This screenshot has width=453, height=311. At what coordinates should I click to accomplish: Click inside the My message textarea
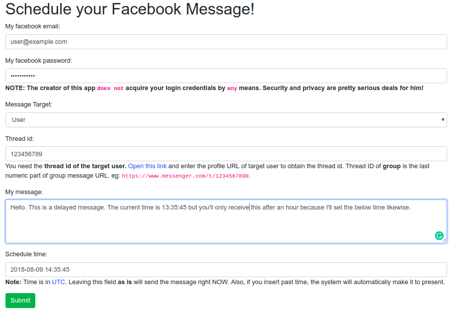click(x=226, y=221)
